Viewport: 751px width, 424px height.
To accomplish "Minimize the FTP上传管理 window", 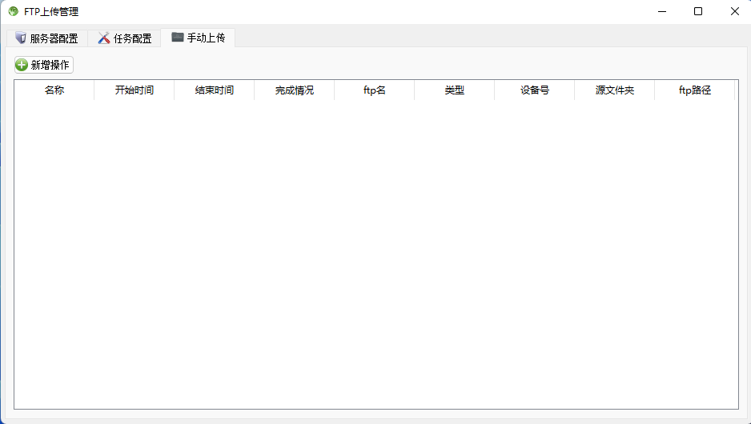I will [662, 11].
